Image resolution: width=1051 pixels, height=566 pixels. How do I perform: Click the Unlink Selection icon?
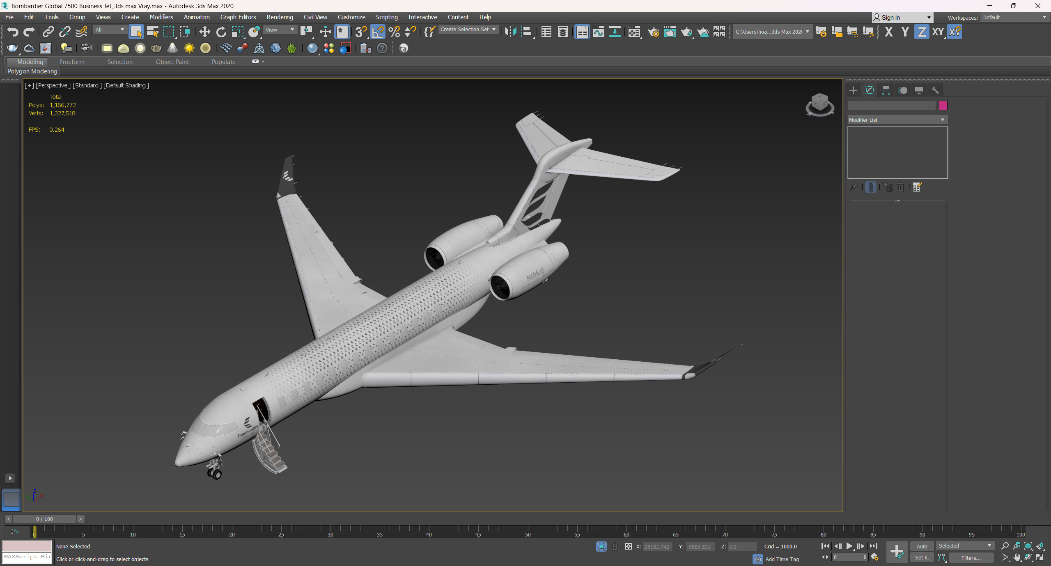(65, 32)
